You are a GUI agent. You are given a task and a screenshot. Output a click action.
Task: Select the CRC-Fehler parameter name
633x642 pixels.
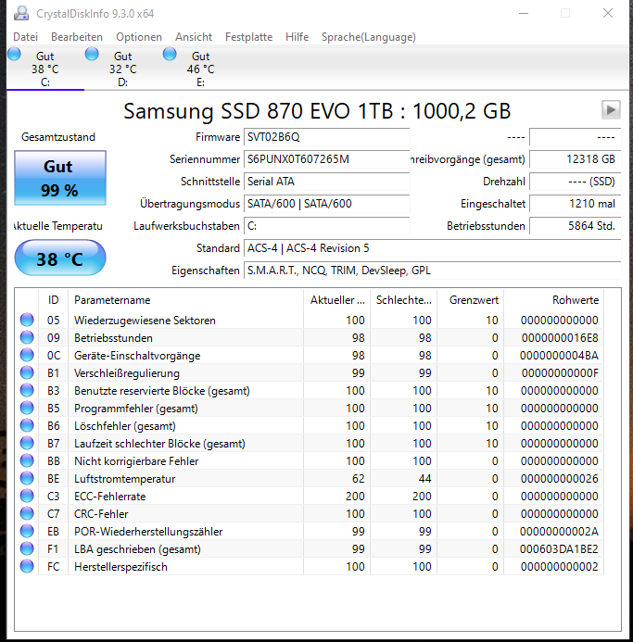[x=101, y=514]
